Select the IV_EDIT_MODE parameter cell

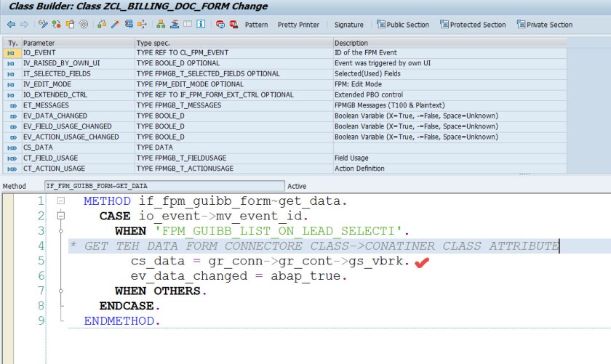[79, 84]
